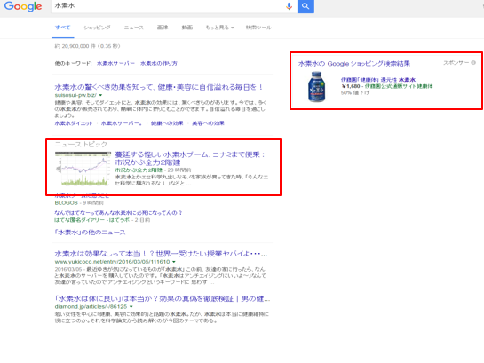
Task: Click the 水素水の作り方 related keyword link
Action: [159, 63]
